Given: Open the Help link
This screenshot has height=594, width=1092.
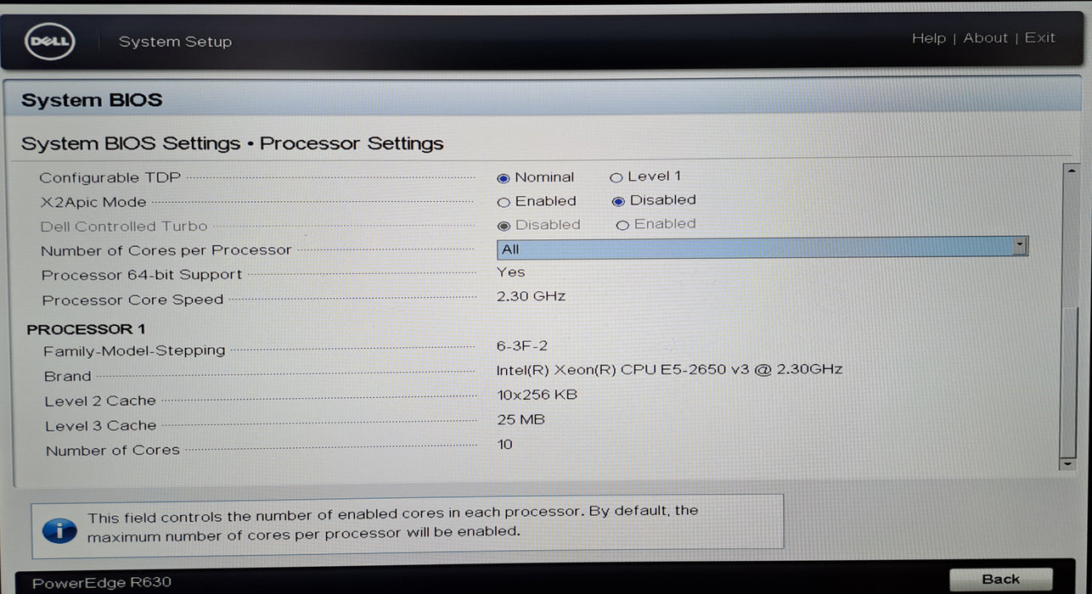Looking at the screenshot, I should (x=928, y=38).
